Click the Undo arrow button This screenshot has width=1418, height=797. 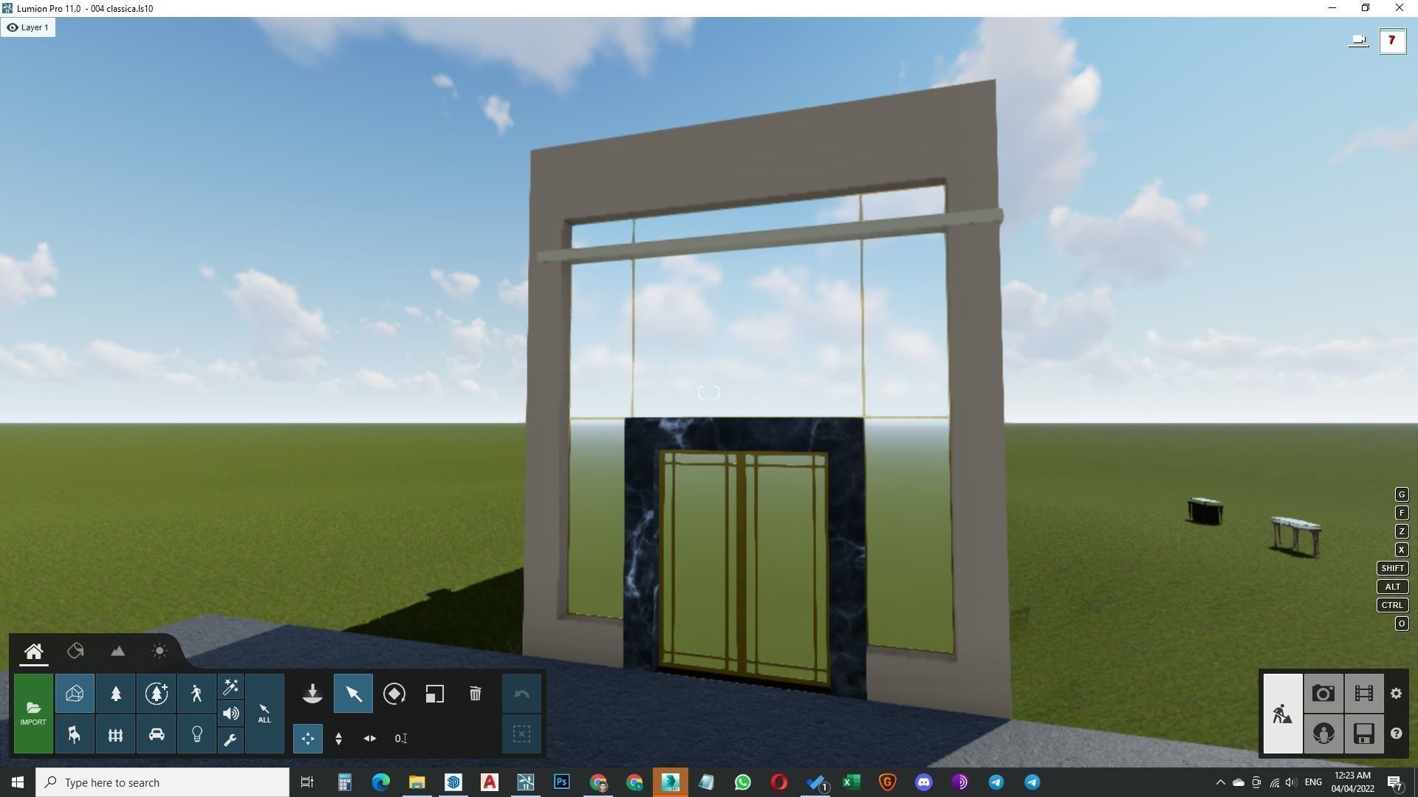521,694
